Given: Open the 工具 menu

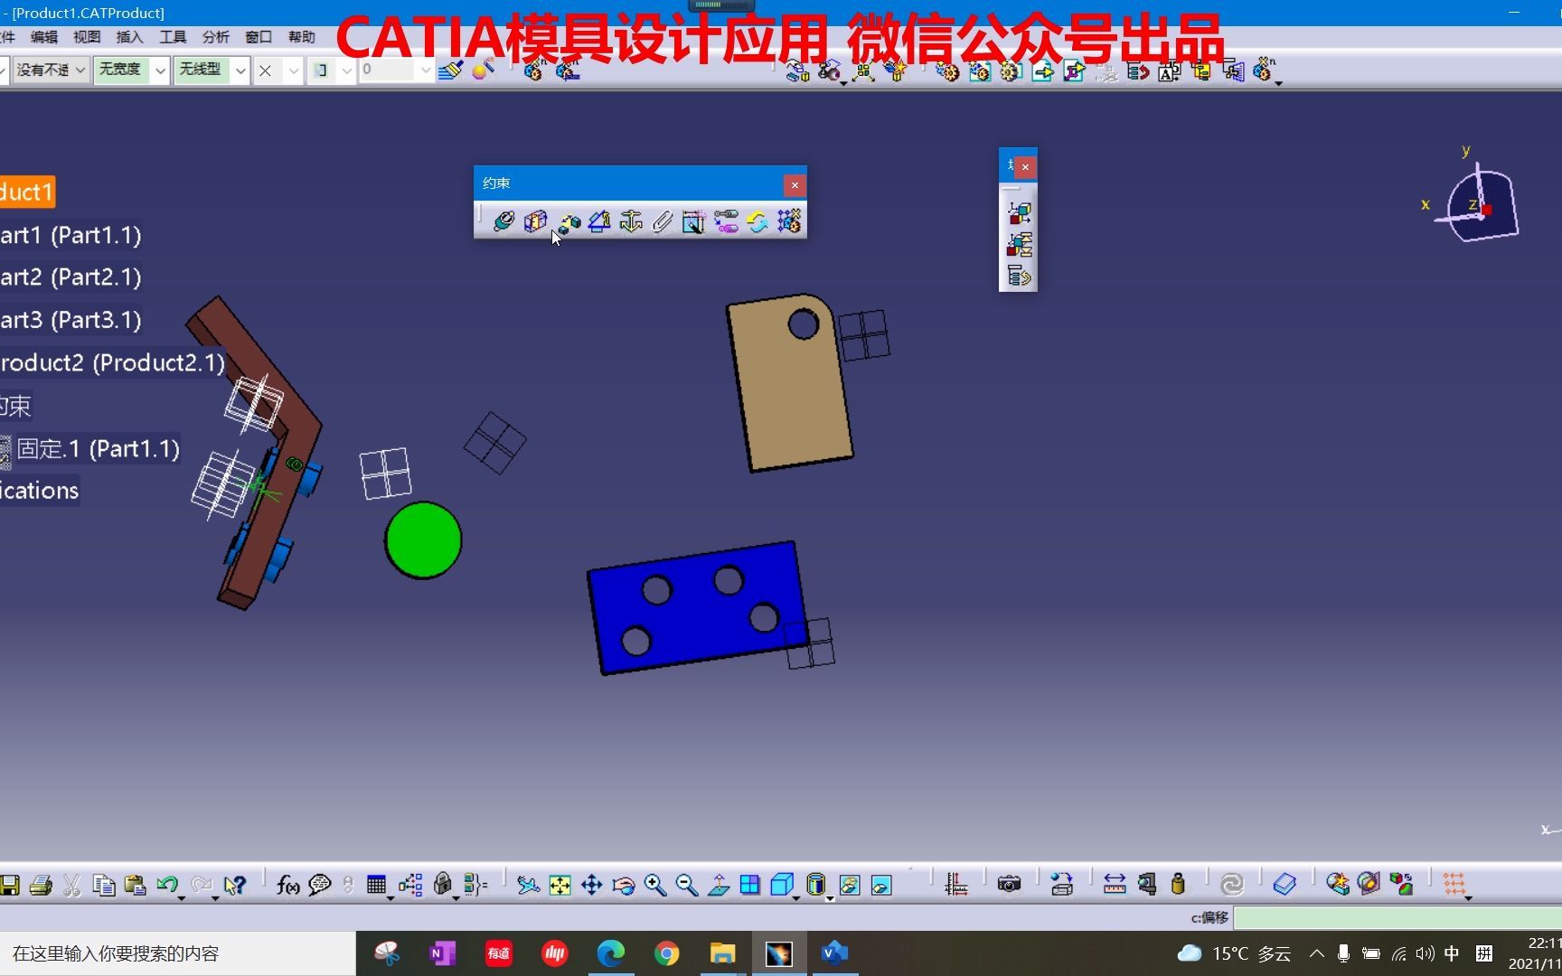Looking at the screenshot, I should point(173,37).
